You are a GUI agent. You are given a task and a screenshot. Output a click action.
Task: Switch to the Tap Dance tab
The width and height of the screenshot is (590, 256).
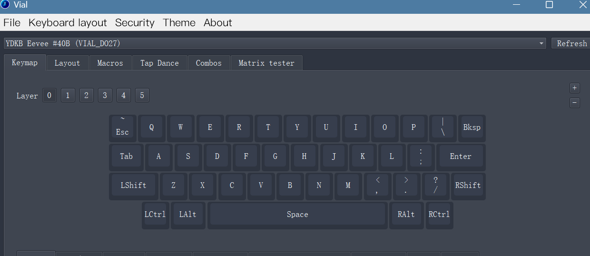pos(159,63)
